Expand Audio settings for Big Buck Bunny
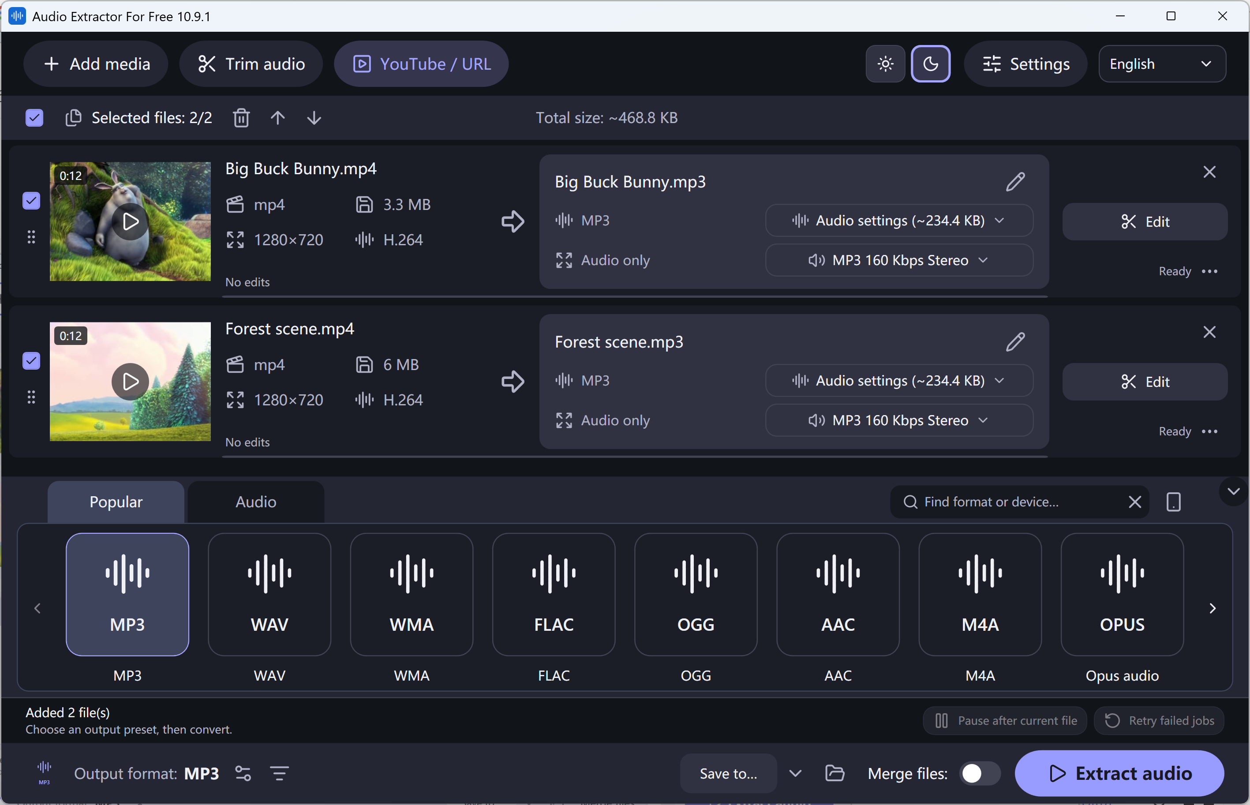The width and height of the screenshot is (1250, 805). 899,221
